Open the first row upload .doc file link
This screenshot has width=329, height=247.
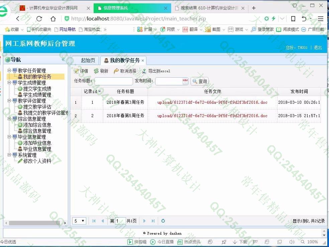click(212, 102)
